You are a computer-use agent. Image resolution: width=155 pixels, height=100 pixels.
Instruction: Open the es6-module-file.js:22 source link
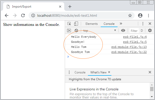[x=129, y=52]
